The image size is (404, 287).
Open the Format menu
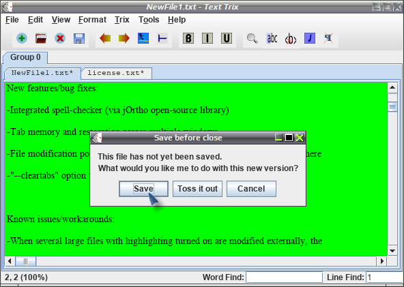click(x=92, y=20)
